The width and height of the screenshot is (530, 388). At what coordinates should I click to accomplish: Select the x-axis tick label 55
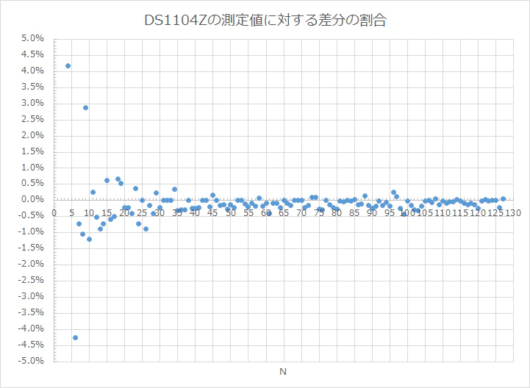pos(248,213)
